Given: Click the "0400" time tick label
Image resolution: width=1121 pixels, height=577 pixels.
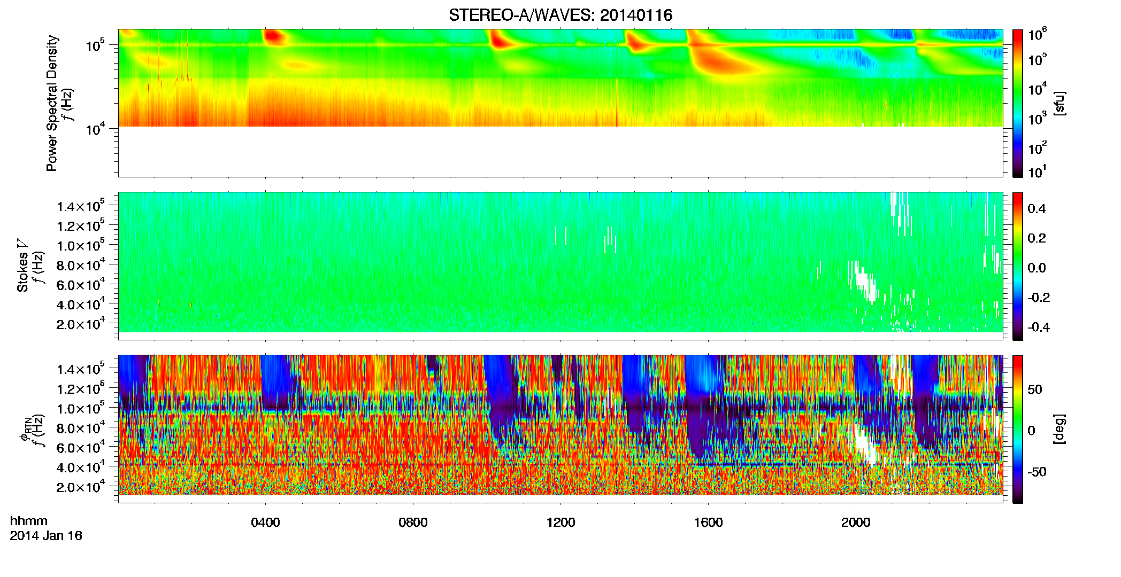Looking at the screenshot, I should 265,523.
